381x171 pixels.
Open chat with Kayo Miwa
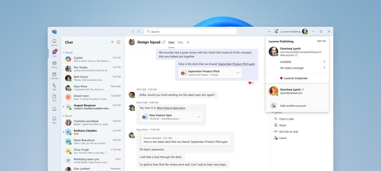point(92,88)
